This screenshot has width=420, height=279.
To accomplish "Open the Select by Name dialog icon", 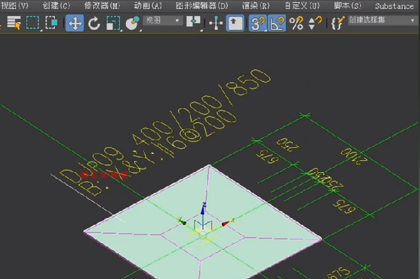I will (14, 23).
